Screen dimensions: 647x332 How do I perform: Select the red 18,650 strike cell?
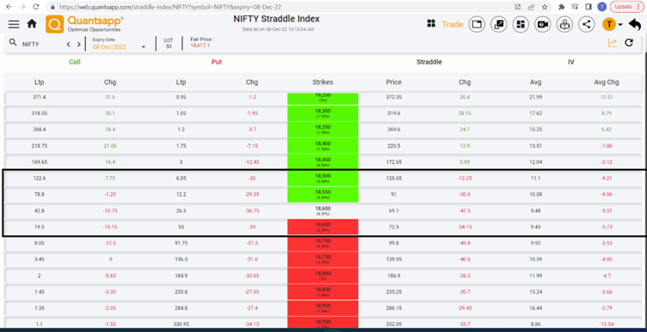(323, 227)
